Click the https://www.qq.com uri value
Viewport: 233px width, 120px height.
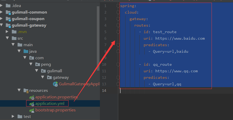(177, 71)
